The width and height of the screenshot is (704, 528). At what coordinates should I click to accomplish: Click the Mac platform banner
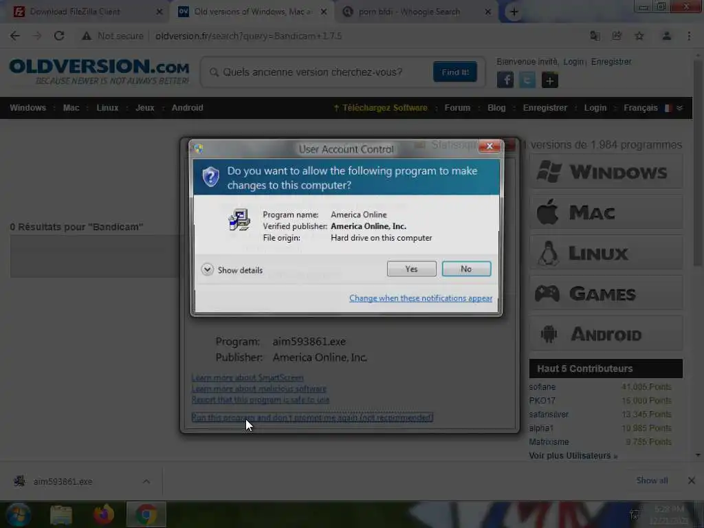click(606, 212)
